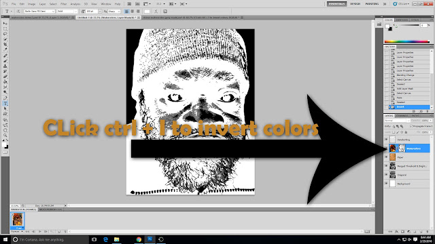435x244 pixels.
Task: Select the Zoom tool in toolbox
Action: point(5,136)
